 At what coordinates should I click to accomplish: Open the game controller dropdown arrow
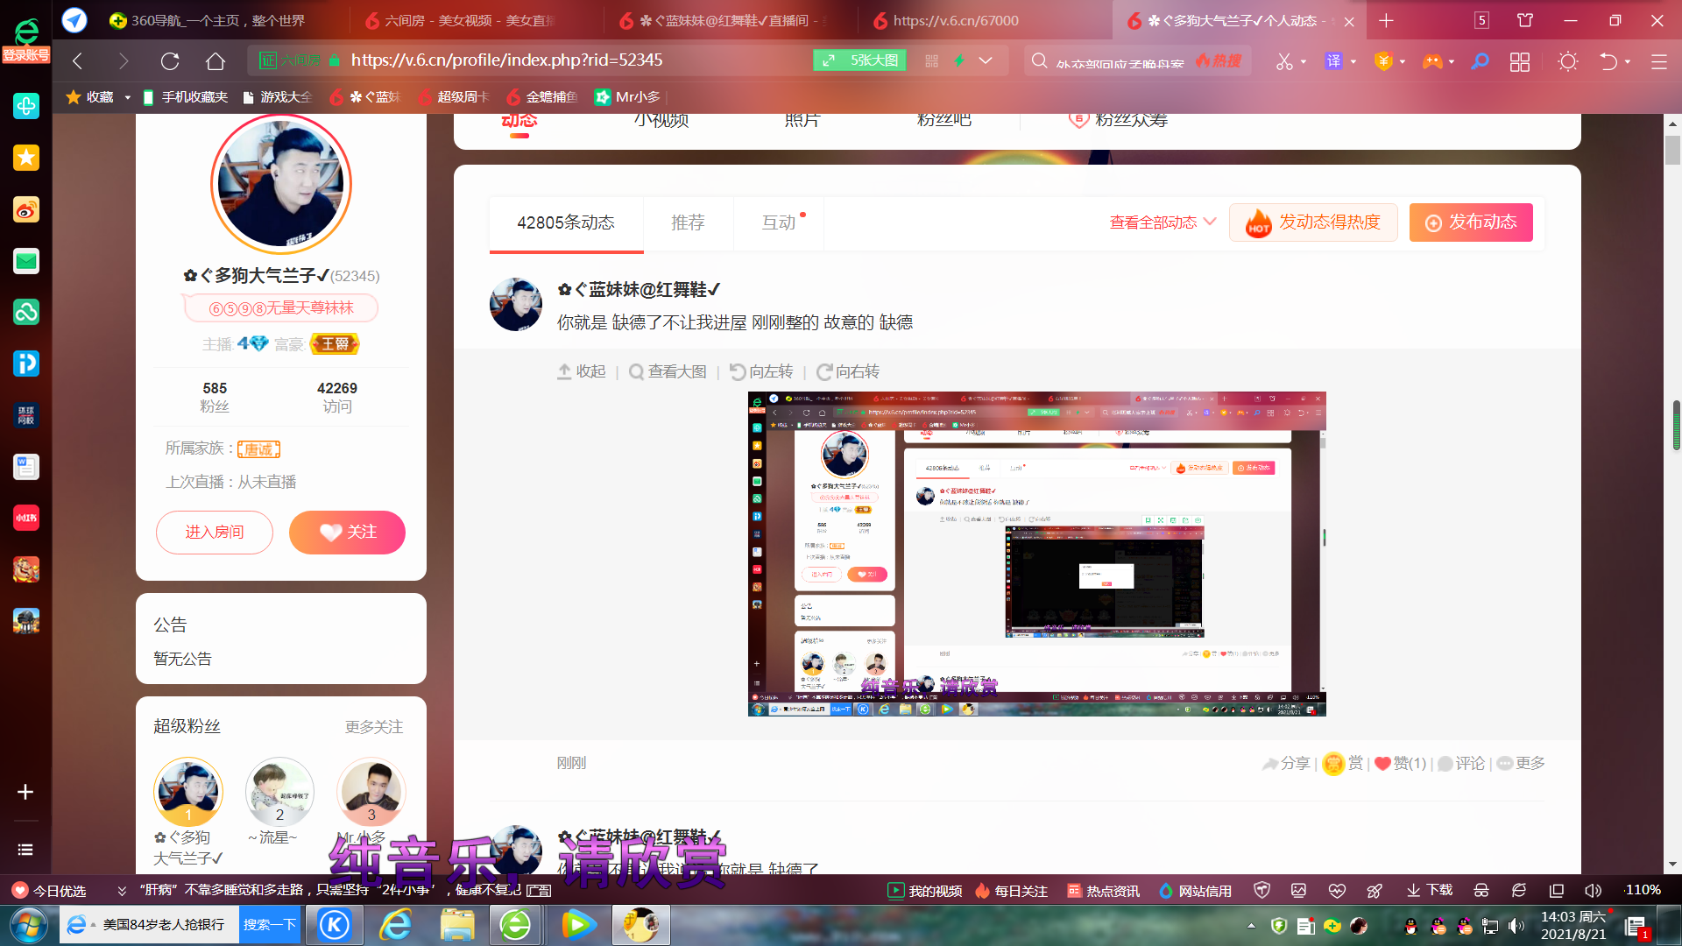point(1452,61)
